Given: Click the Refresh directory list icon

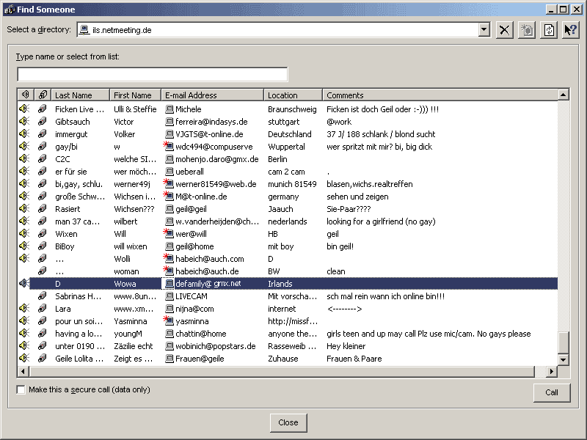Looking at the screenshot, I should (x=549, y=30).
